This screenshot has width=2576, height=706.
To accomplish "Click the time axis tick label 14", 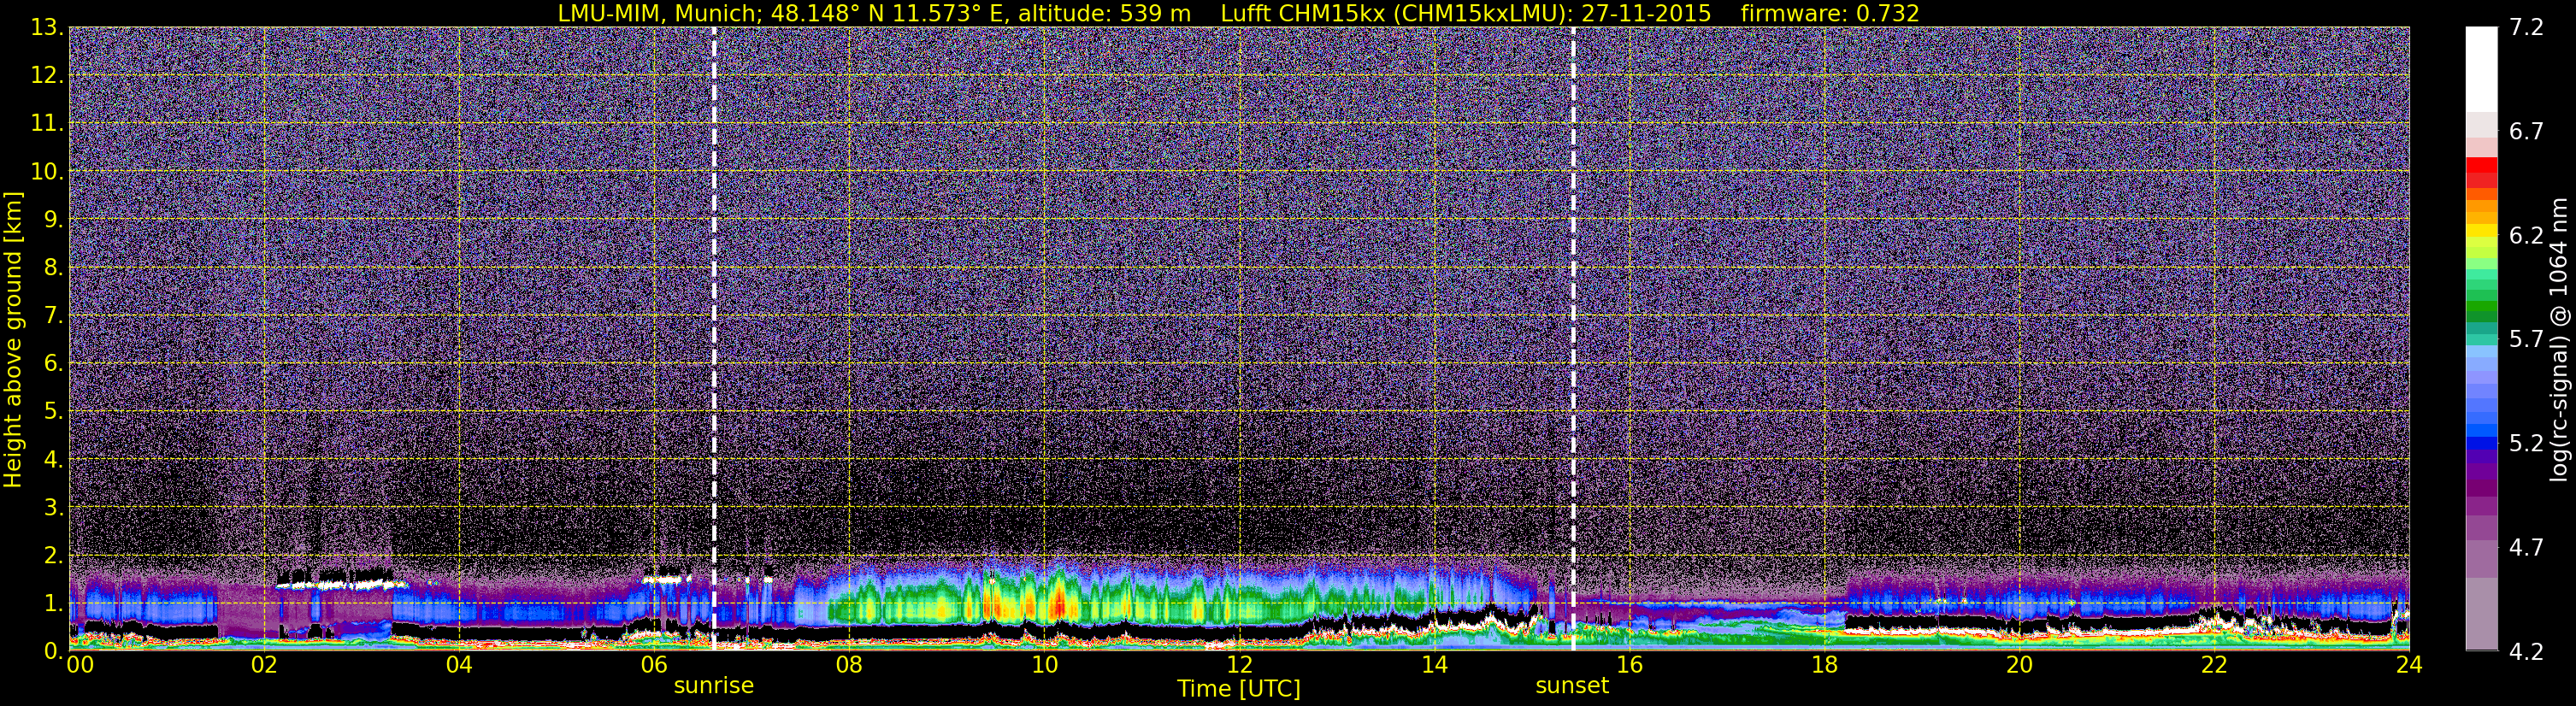I will [x=1434, y=665].
